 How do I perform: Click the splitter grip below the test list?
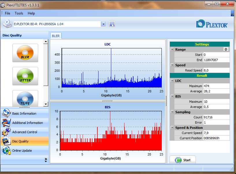(25, 107)
